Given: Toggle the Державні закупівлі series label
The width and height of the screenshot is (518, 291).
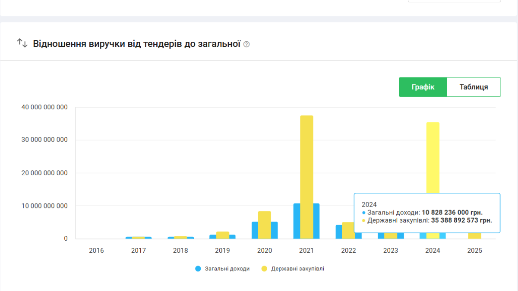Looking at the screenshot, I should click(x=297, y=269).
